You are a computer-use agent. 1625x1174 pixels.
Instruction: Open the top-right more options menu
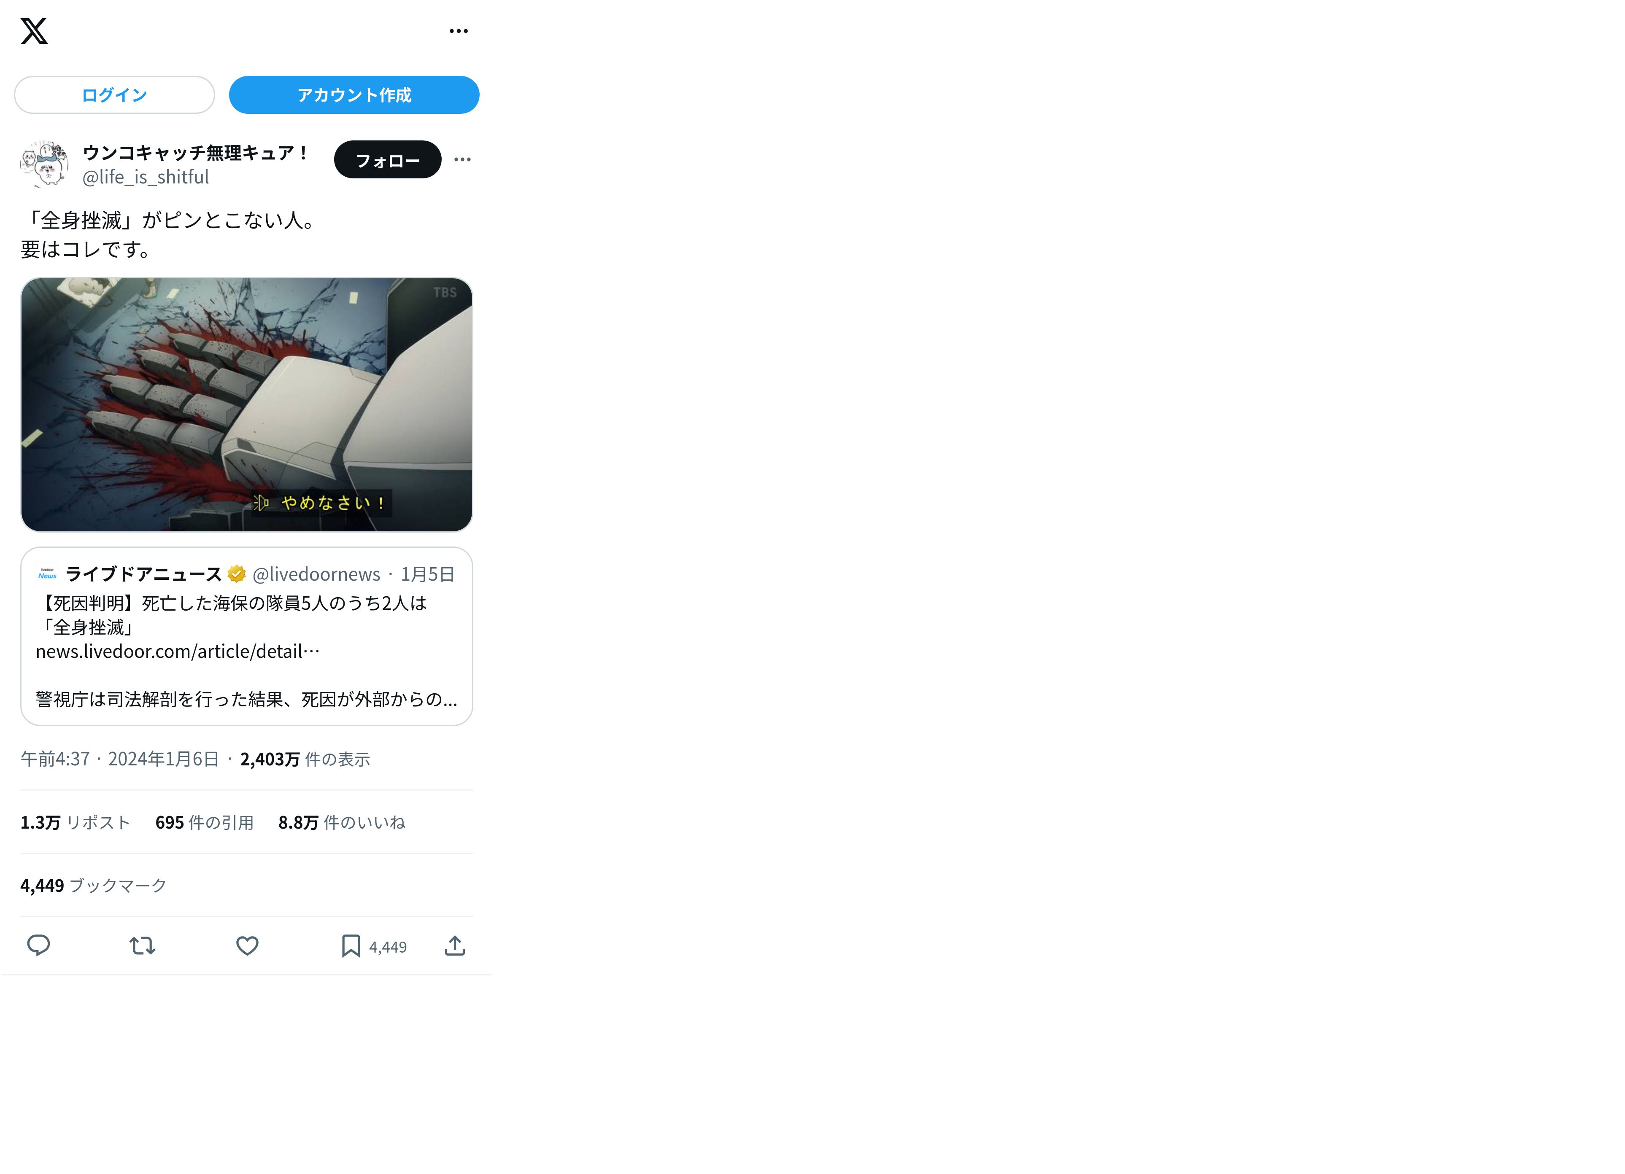click(x=459, y=31)
